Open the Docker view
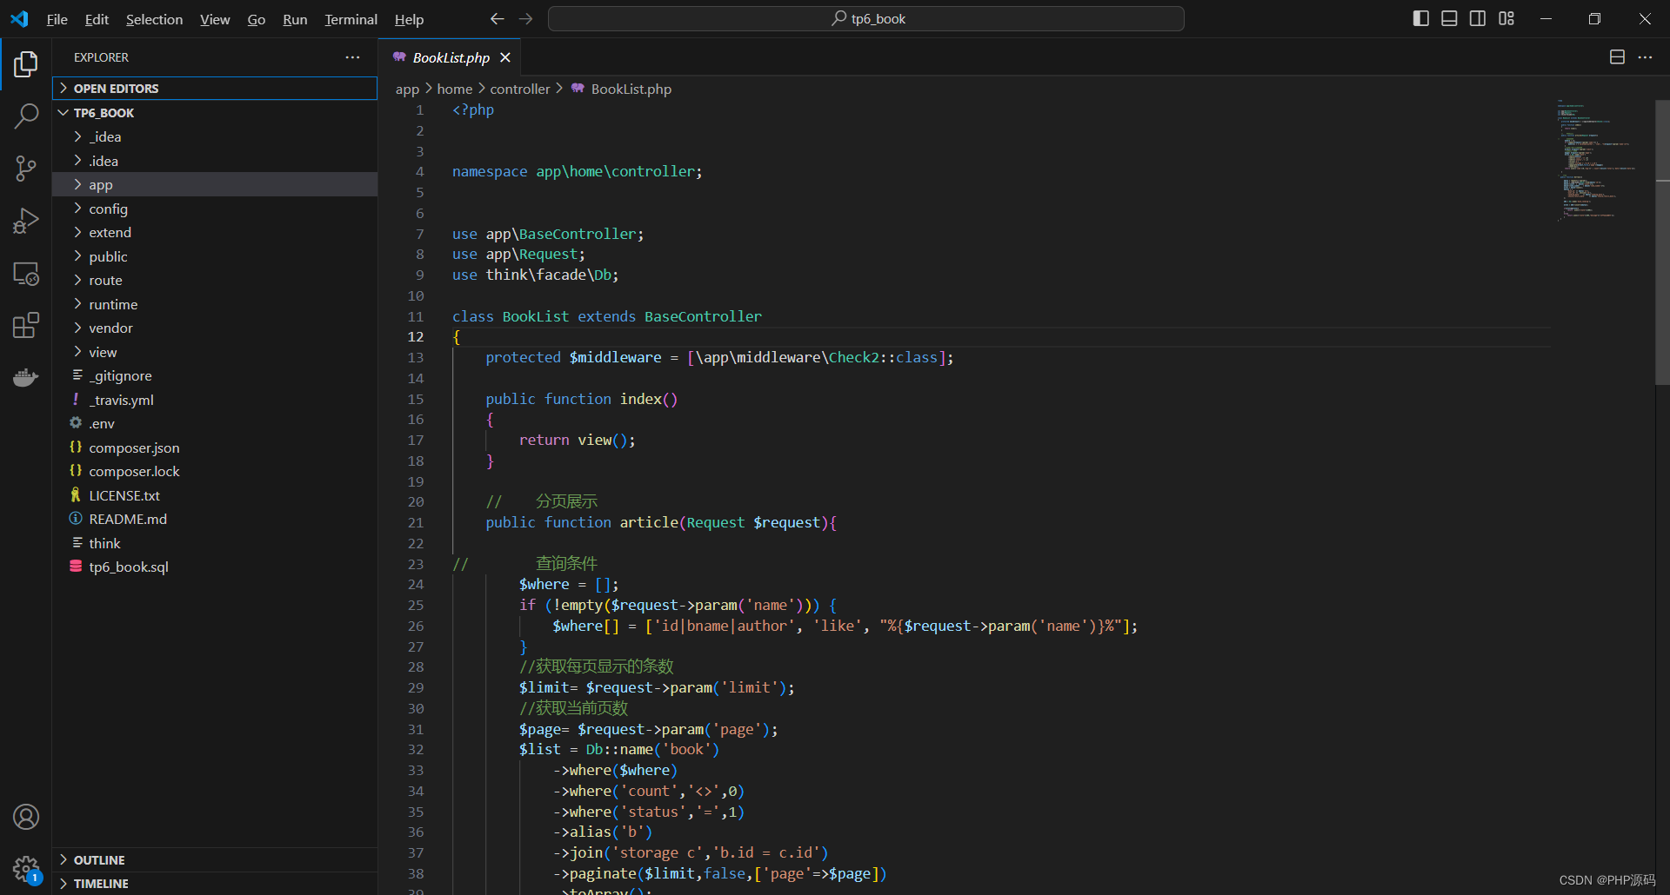This screenshot has height=895, width=1670. click(x=26, y=378)
